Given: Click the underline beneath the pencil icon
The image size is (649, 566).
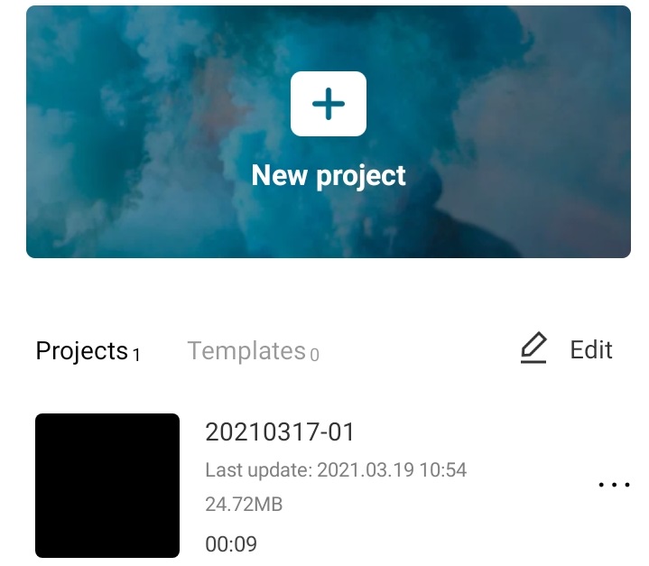Looking at the screenshot, I should [x=533, y=362].
